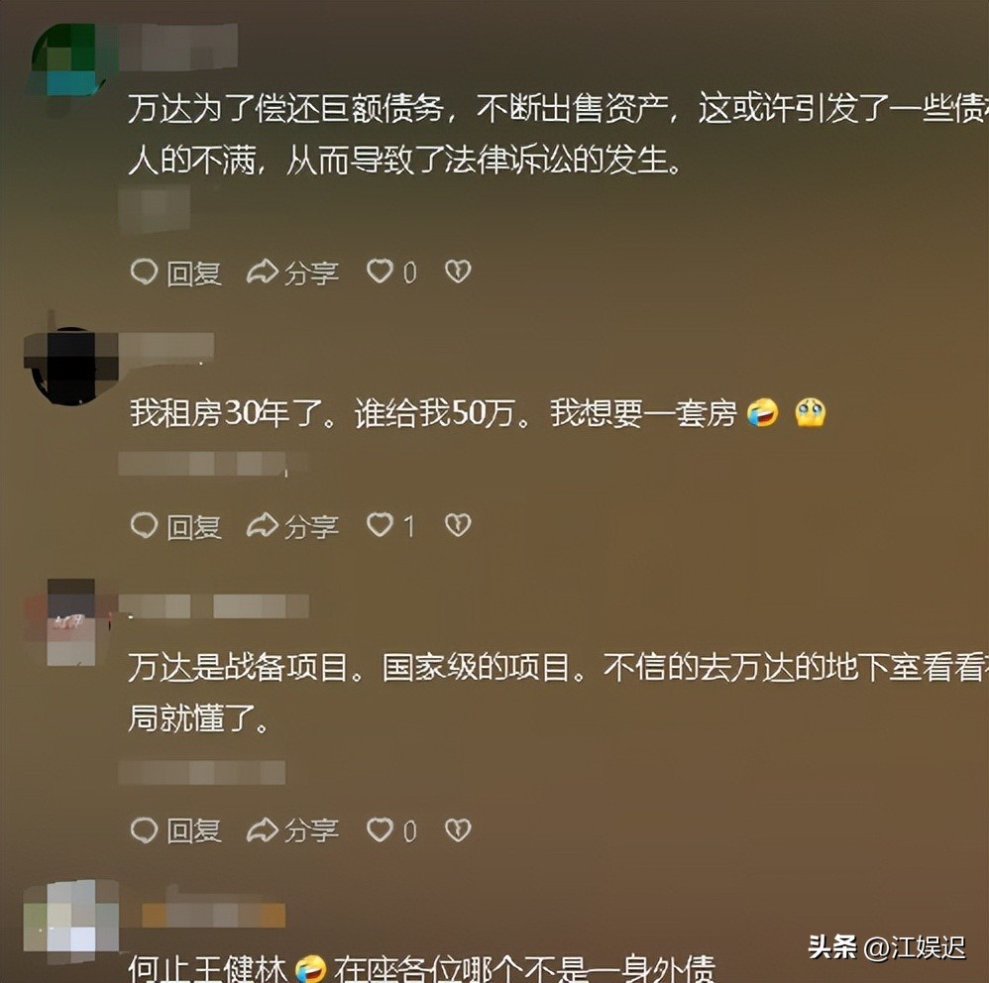The height and width of the screenshot is (983, 989).
Task: Dislike the Wanda debt lawsuit comment
Action: tap(458, 272)
